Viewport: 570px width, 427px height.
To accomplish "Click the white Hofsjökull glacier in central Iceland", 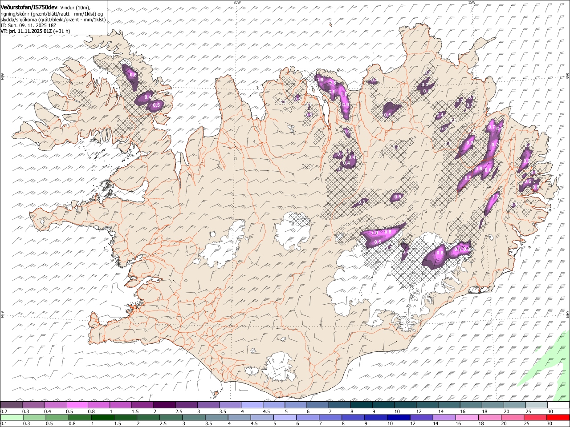I will coord(293,230).
